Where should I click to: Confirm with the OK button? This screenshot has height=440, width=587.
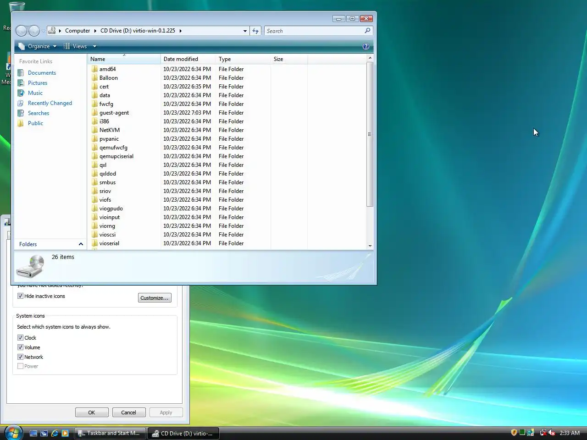coord(92,412)
